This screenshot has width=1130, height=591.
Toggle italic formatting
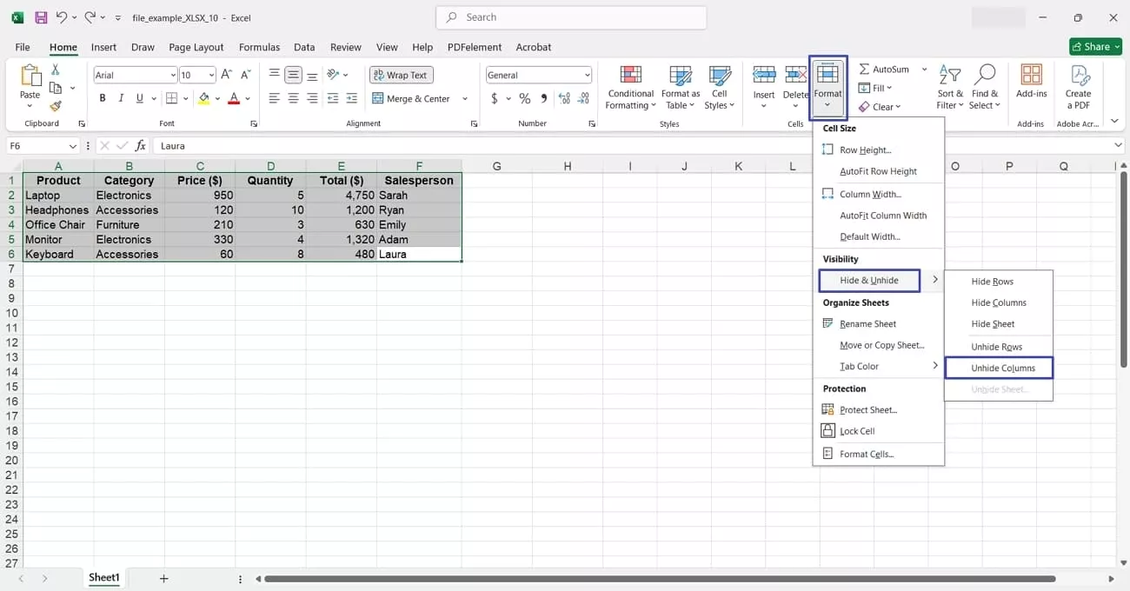[x=122, y=97]
